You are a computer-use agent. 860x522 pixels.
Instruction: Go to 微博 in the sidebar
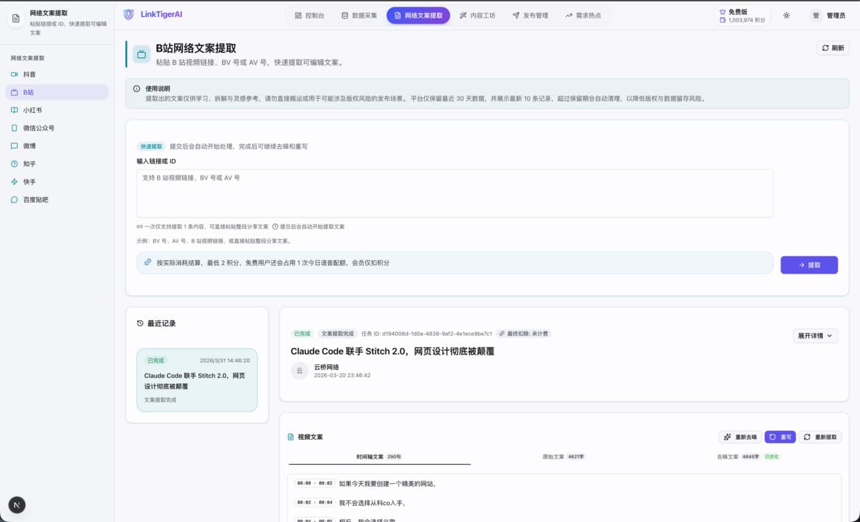coord(29,146)
